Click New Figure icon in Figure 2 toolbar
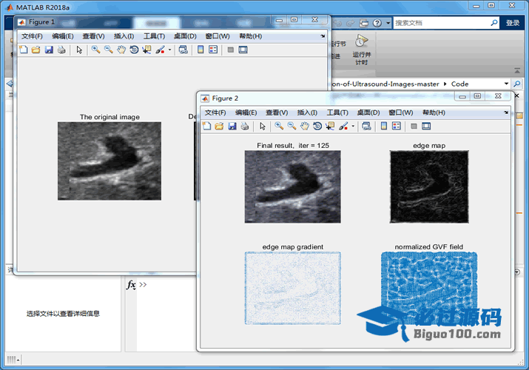 [207, 126]
